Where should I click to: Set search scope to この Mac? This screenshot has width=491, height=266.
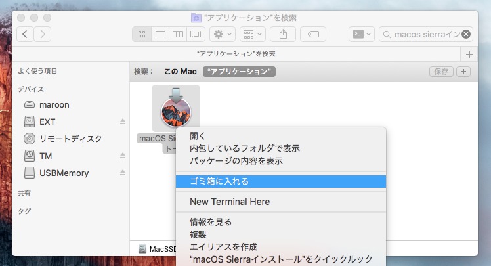click(x=181, y=71)
